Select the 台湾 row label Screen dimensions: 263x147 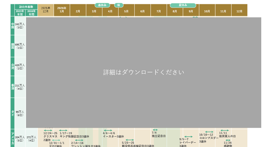coord(12,66)
